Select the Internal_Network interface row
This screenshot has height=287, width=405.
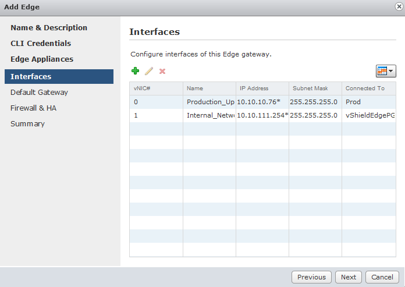point(210,115)
